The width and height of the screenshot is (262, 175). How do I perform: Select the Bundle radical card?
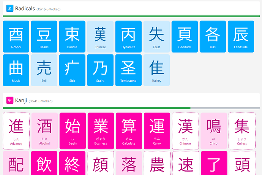[x=72, y=37]
